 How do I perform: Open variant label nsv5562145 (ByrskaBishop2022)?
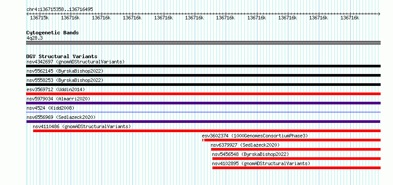pos(65,71)
